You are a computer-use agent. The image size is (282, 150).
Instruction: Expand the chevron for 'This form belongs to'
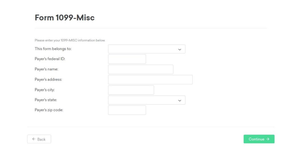[x=179, y=50]
